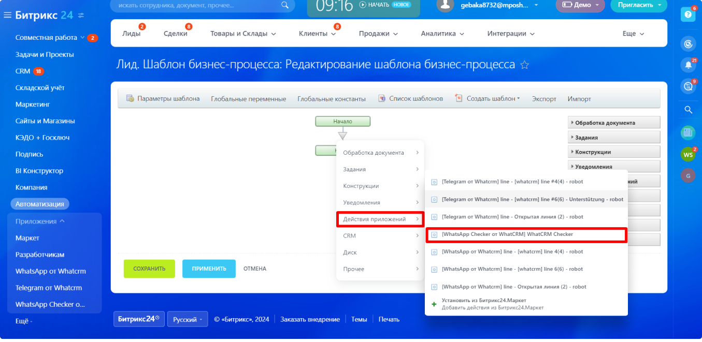Screen dimensions: 702x342
Task: Click the help question mark icon
Action: pyautogui.click(x=688, y=14)
